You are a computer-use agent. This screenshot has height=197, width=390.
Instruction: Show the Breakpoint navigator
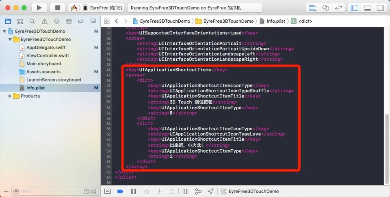81,21
